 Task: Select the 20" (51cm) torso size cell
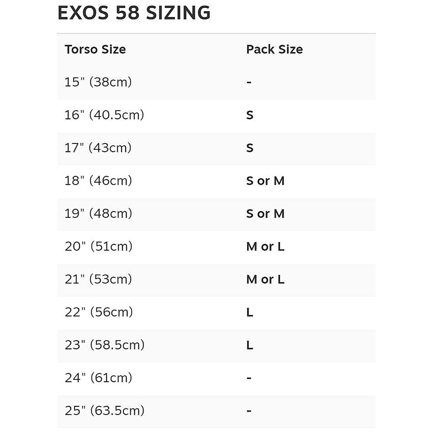pos(98,246)
